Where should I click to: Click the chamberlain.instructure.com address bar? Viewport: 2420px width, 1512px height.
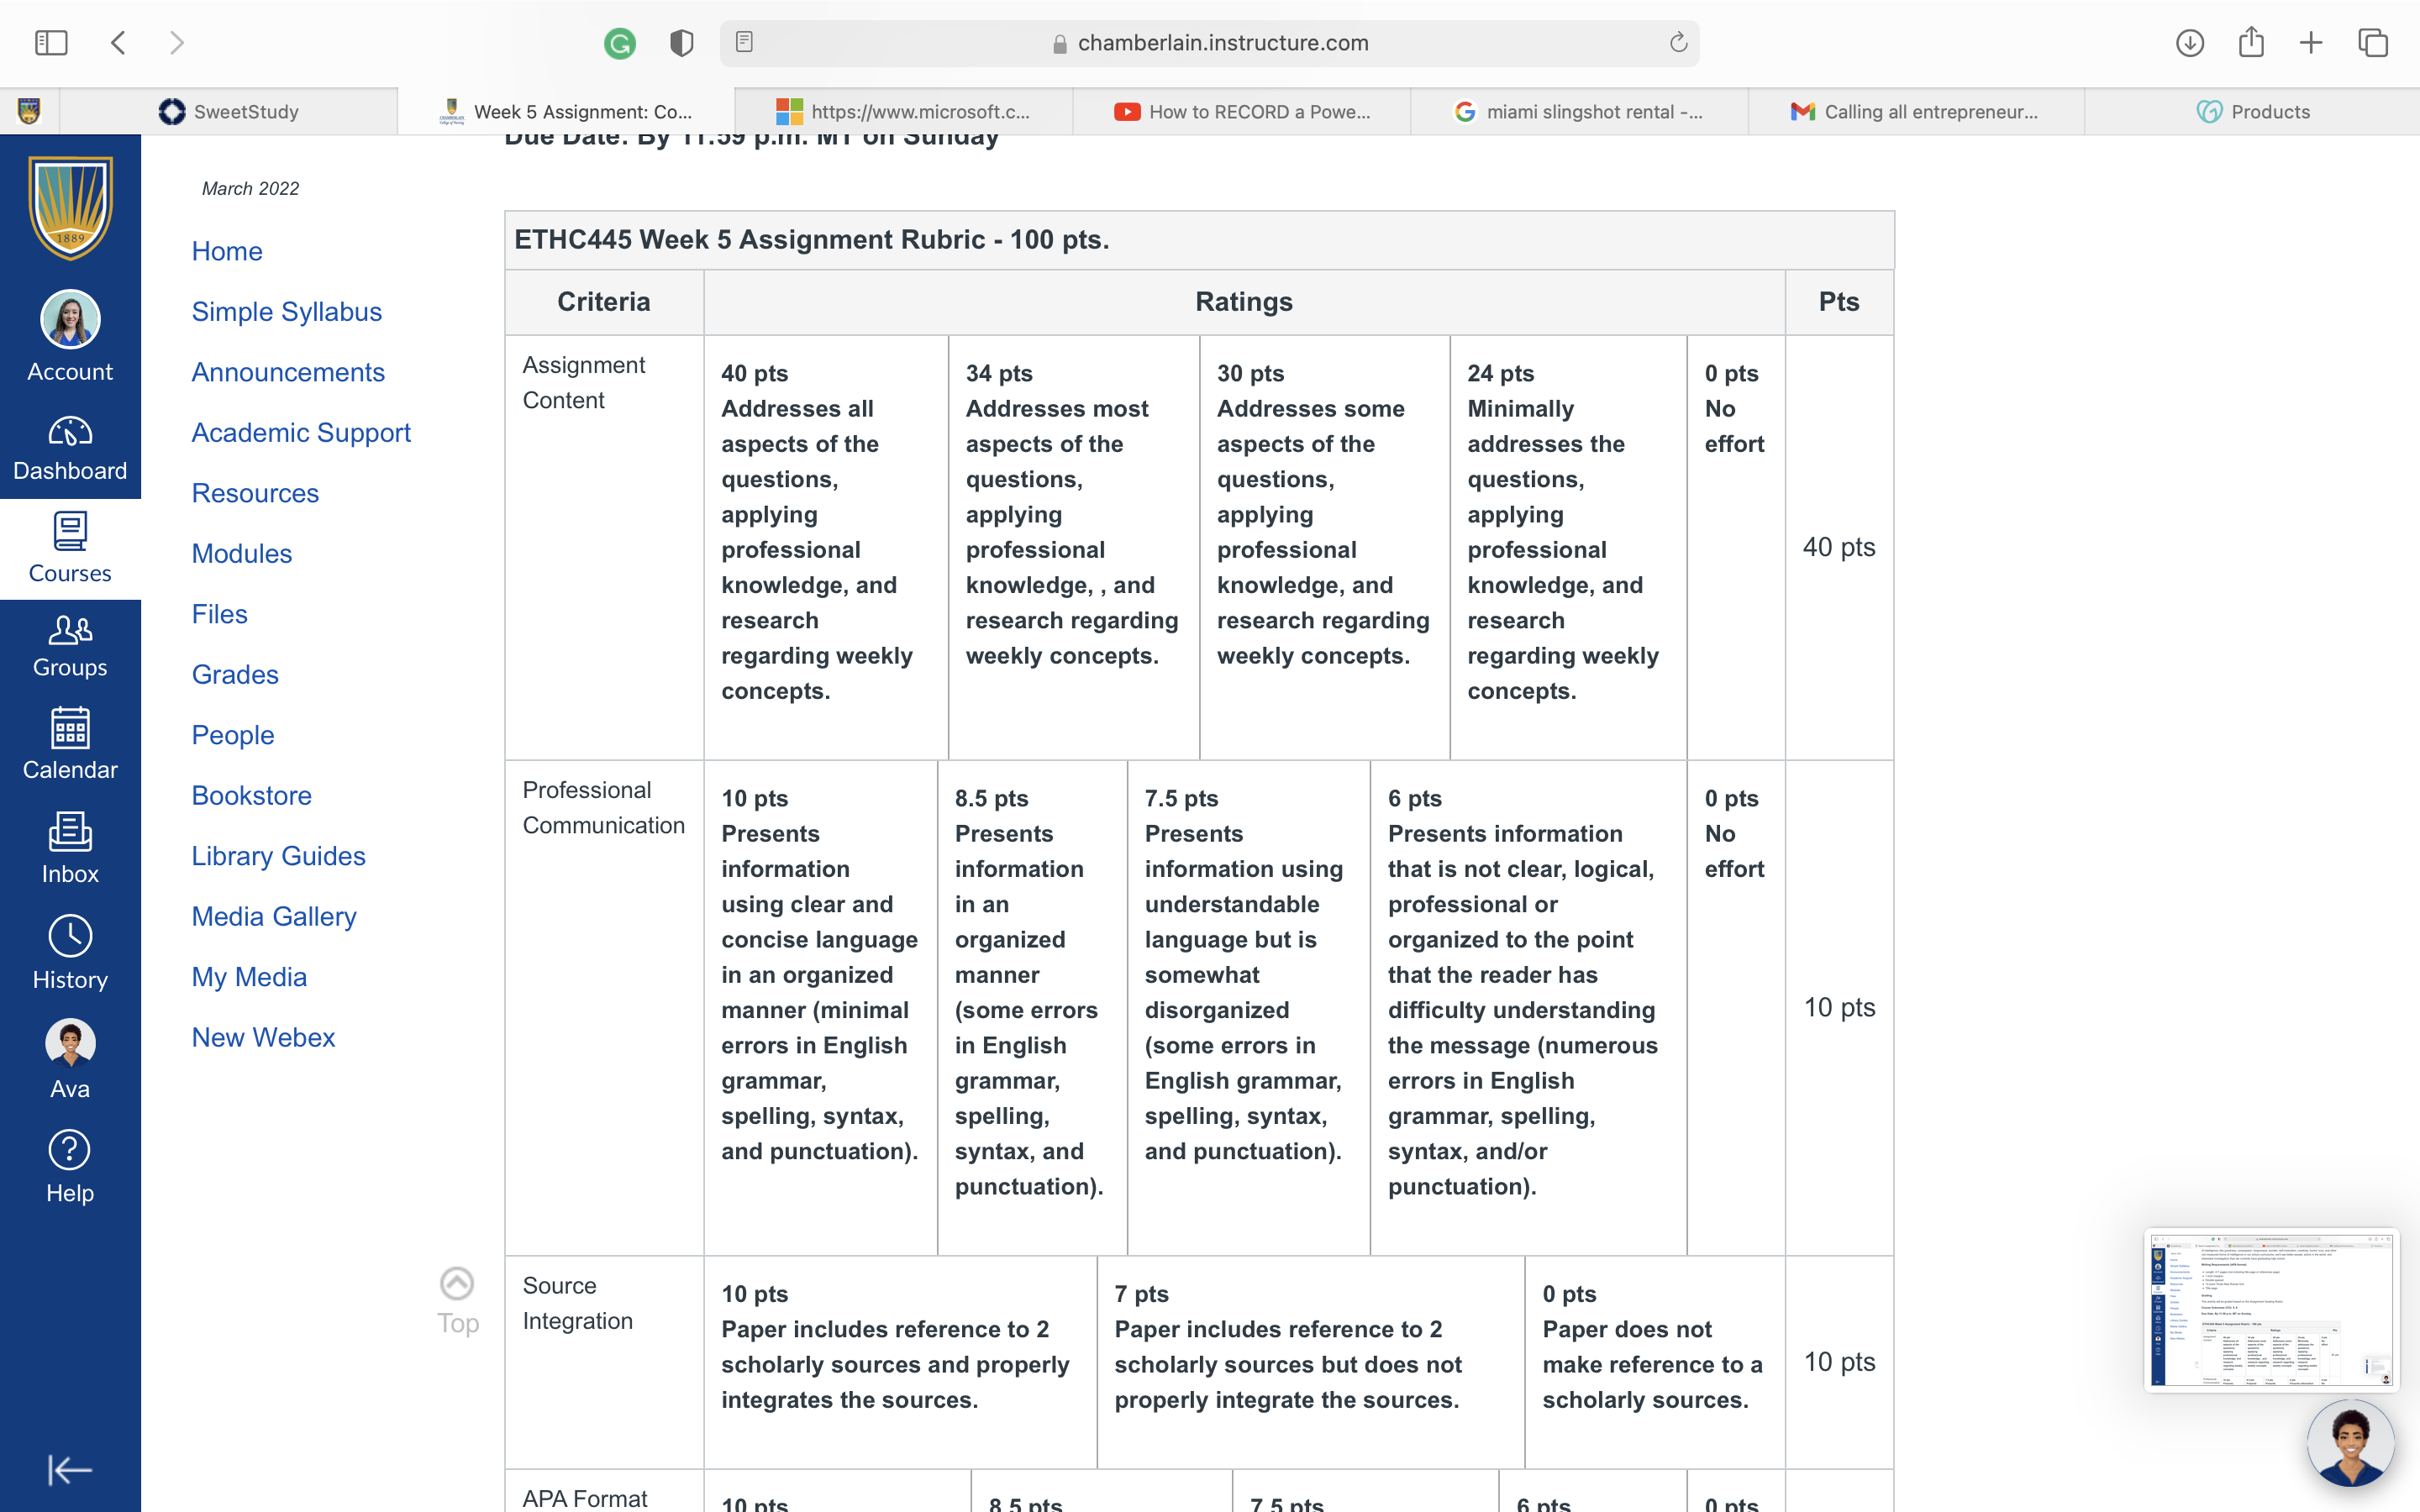click(1209, 43)
